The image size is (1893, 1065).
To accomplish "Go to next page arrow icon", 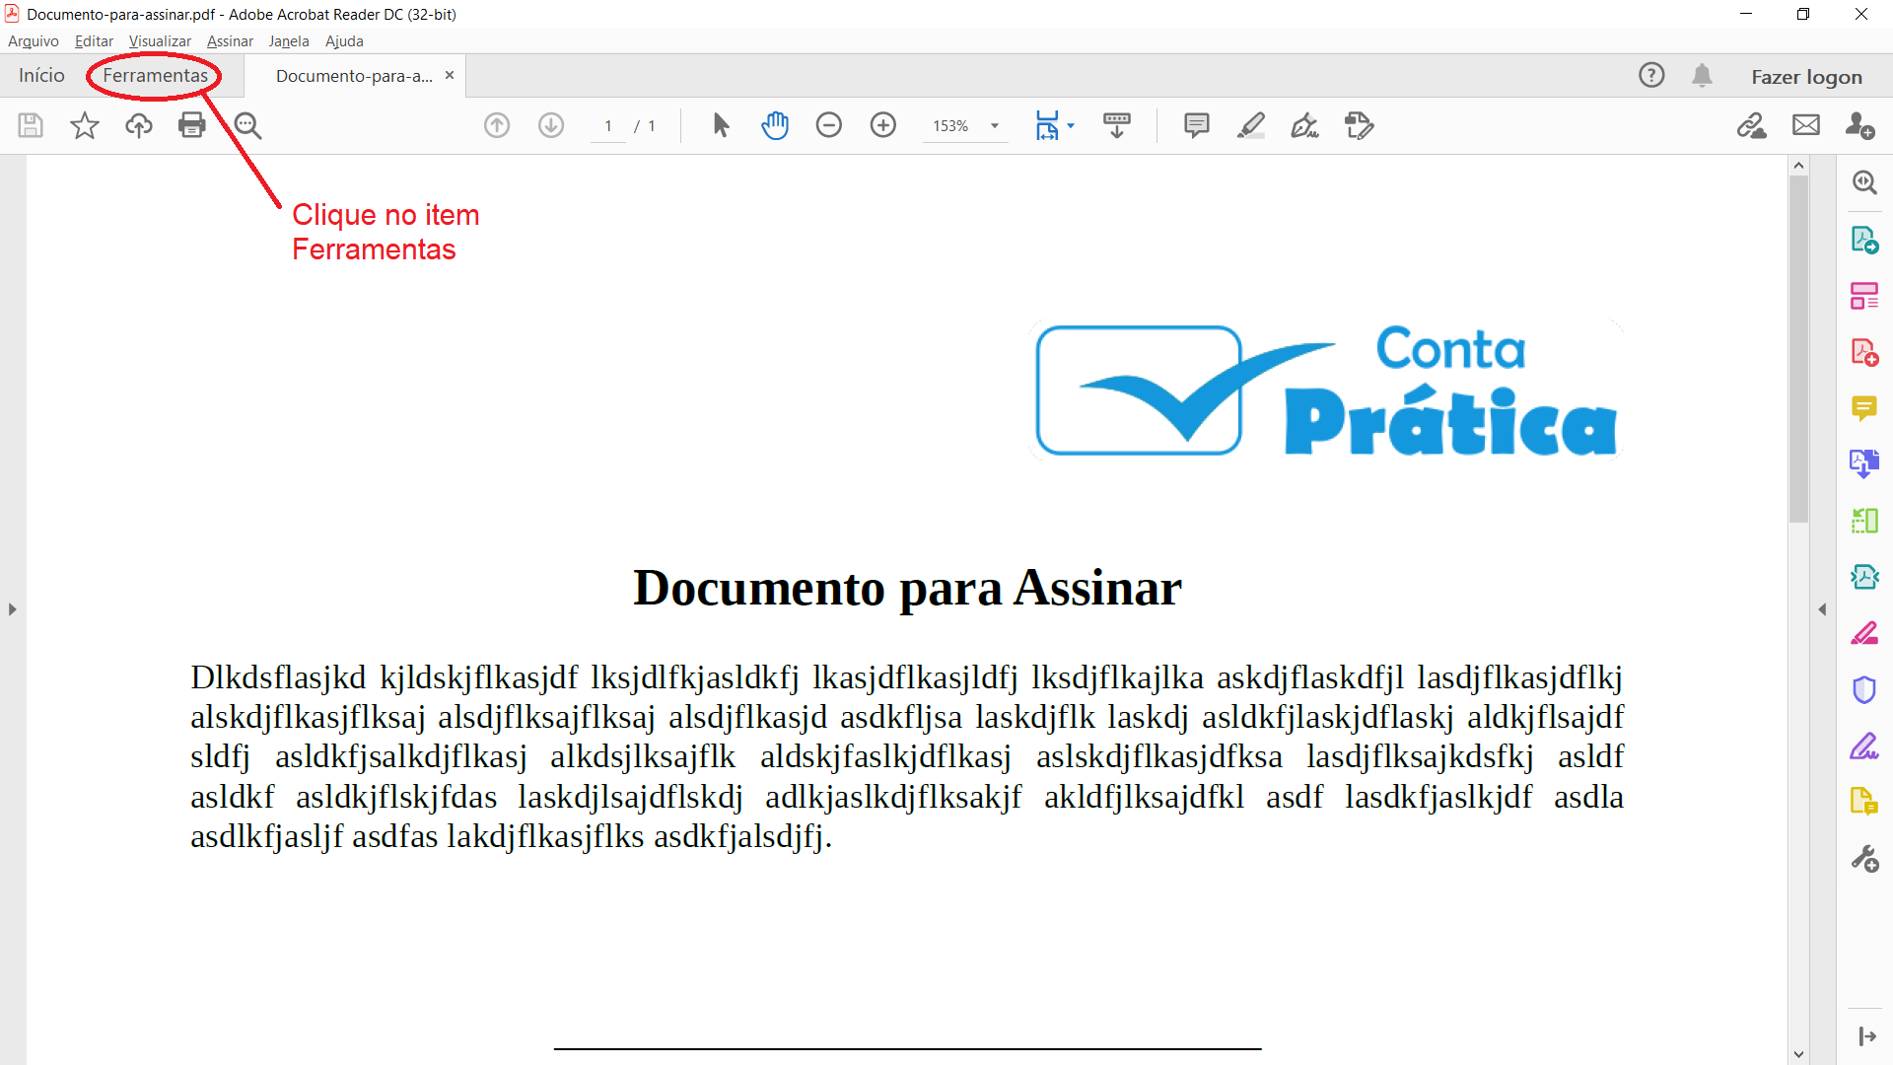I will coord(551,125).
